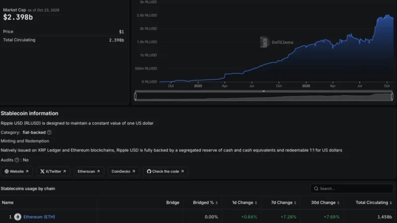Sort by Bridged % column
This screenshot has height=223, width=397.
coord(205,203)
